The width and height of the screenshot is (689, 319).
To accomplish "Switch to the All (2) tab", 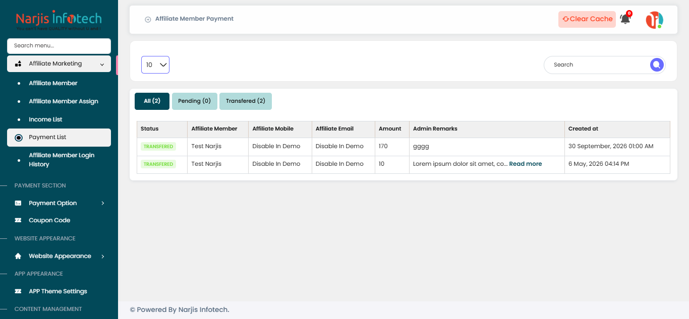I will (x=152, y=101).
